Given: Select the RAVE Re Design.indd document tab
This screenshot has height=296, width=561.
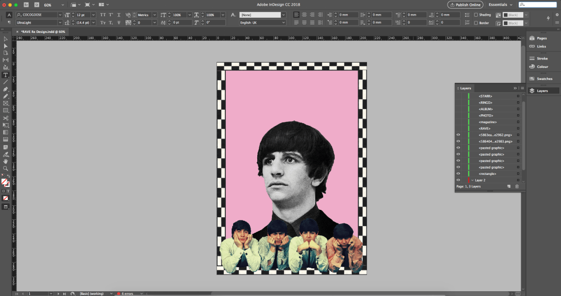Looking at the screenshot, I should click(43, 32).
